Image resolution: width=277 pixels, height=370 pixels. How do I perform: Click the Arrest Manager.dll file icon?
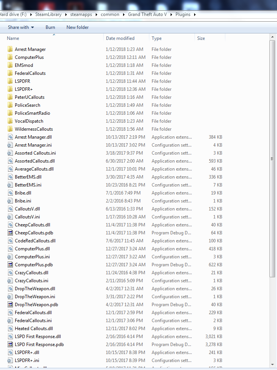[10, 137]
